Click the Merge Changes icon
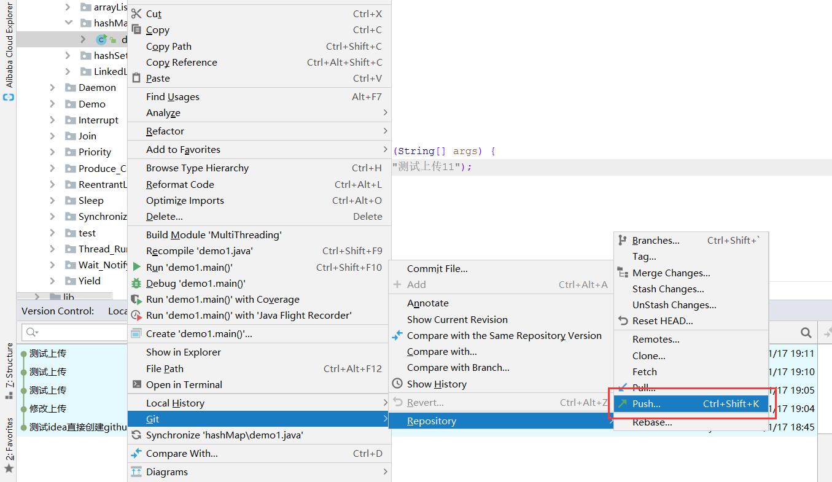This screenshot has width=832, height=482. tap(623, 273)
